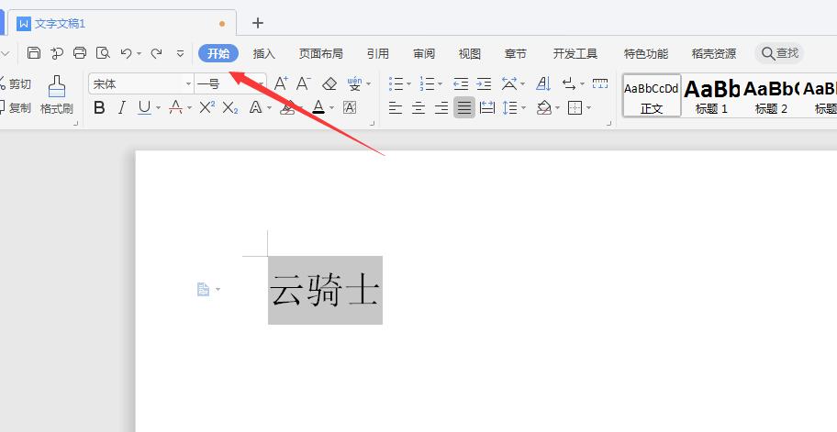Expand the font color dropdown arrow
The height and width of the screenshot is (432, 837).
pos(331,108)
